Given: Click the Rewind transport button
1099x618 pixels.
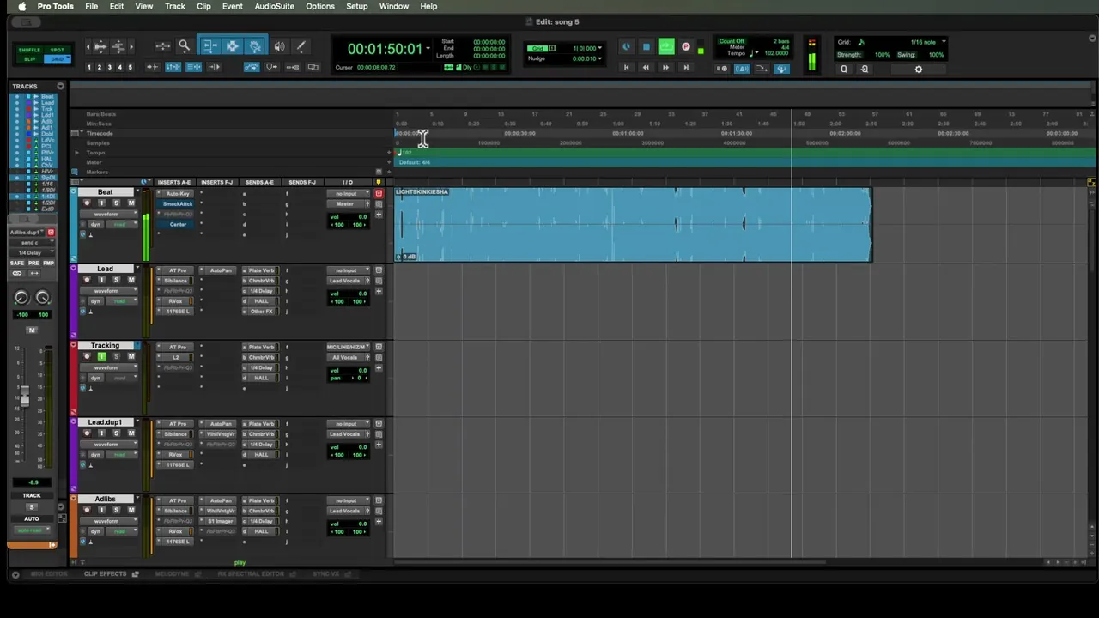Looking at the screenshot, I should pos(646,67).
